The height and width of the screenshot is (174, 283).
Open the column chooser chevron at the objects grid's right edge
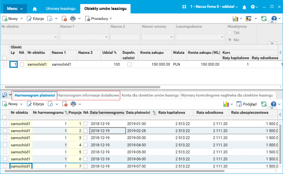pos(280,52)
